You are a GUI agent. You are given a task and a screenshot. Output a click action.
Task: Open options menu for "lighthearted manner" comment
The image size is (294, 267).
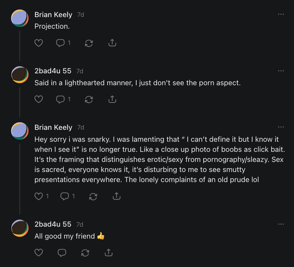click(281, 71)
